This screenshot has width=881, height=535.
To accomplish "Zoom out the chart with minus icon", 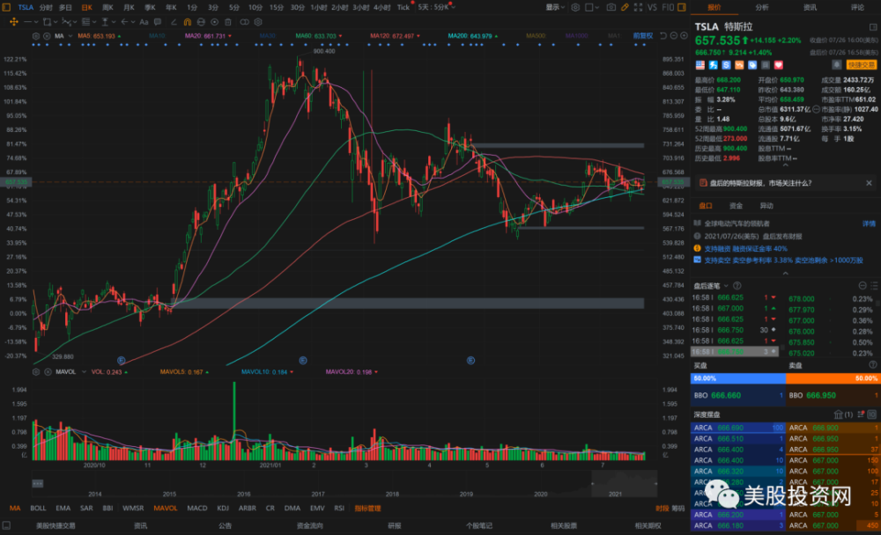I will (x=674, y=36).
